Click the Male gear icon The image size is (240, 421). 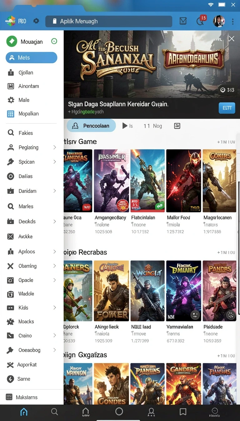click(x=11, y=100)
